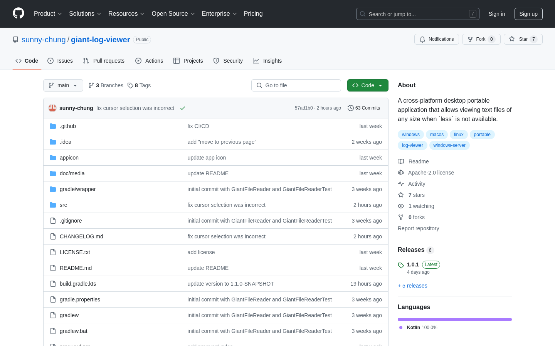The height and width of the screenshot is (346, 555).
Task: Expand the Product menu
Action: pos(48,13)
